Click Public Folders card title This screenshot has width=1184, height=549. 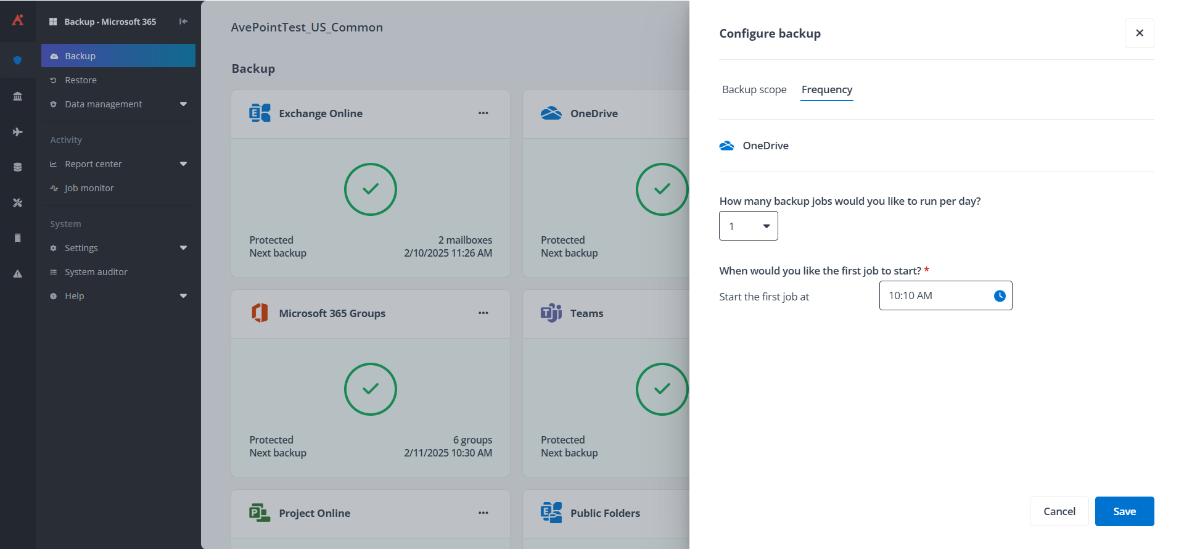605,513
